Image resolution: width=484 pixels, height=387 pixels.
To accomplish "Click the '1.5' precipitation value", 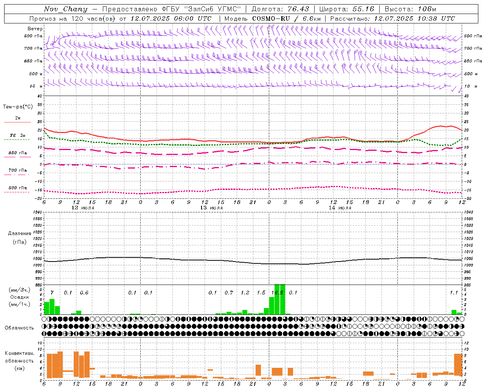I will (261, 293).
